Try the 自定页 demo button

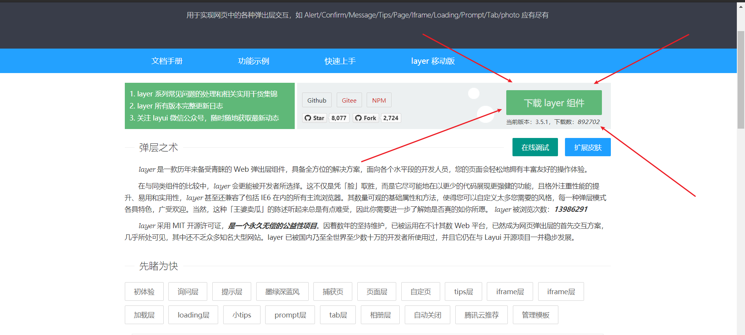[x=421, y=291]
